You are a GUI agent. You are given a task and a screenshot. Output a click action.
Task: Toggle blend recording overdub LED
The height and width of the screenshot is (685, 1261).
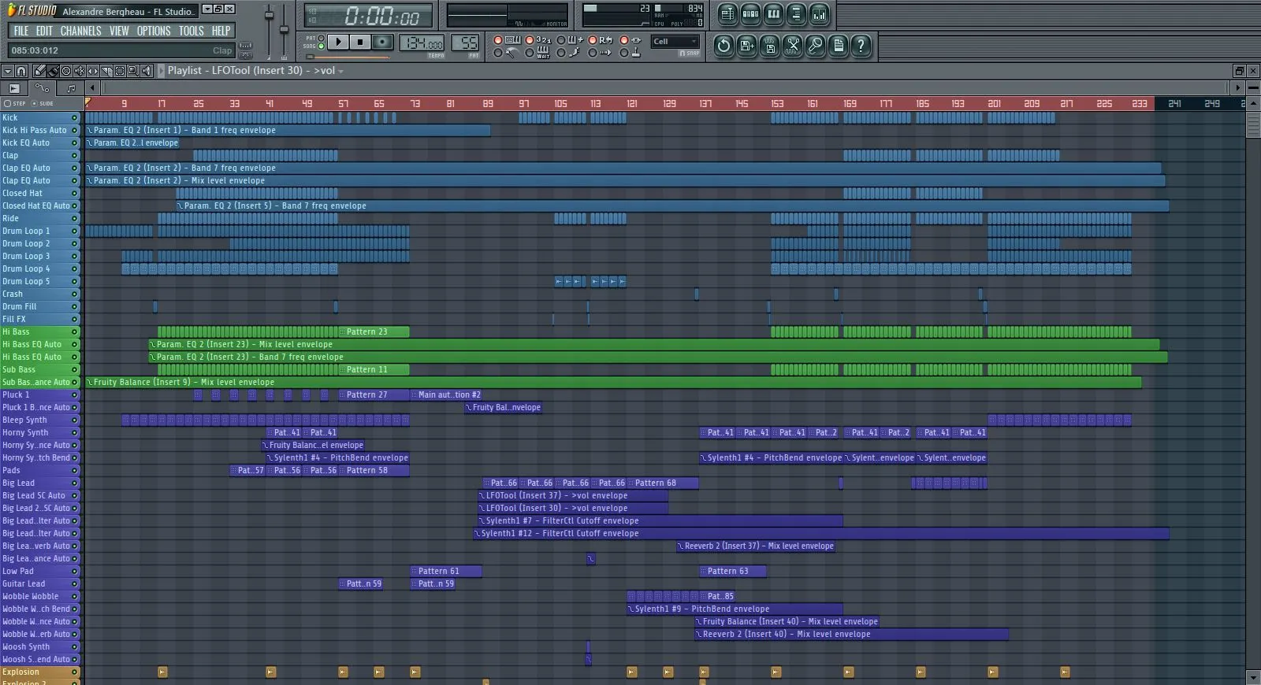tap(561, 40)
